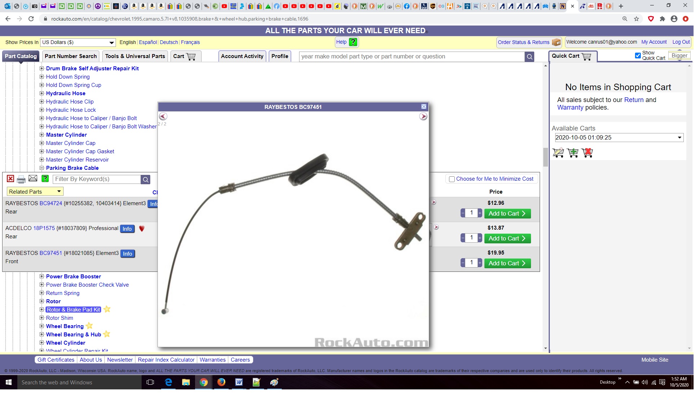Click the main catalog search magnifier button
The height and width of the screenshot is (393, 695).
point(530,57)
